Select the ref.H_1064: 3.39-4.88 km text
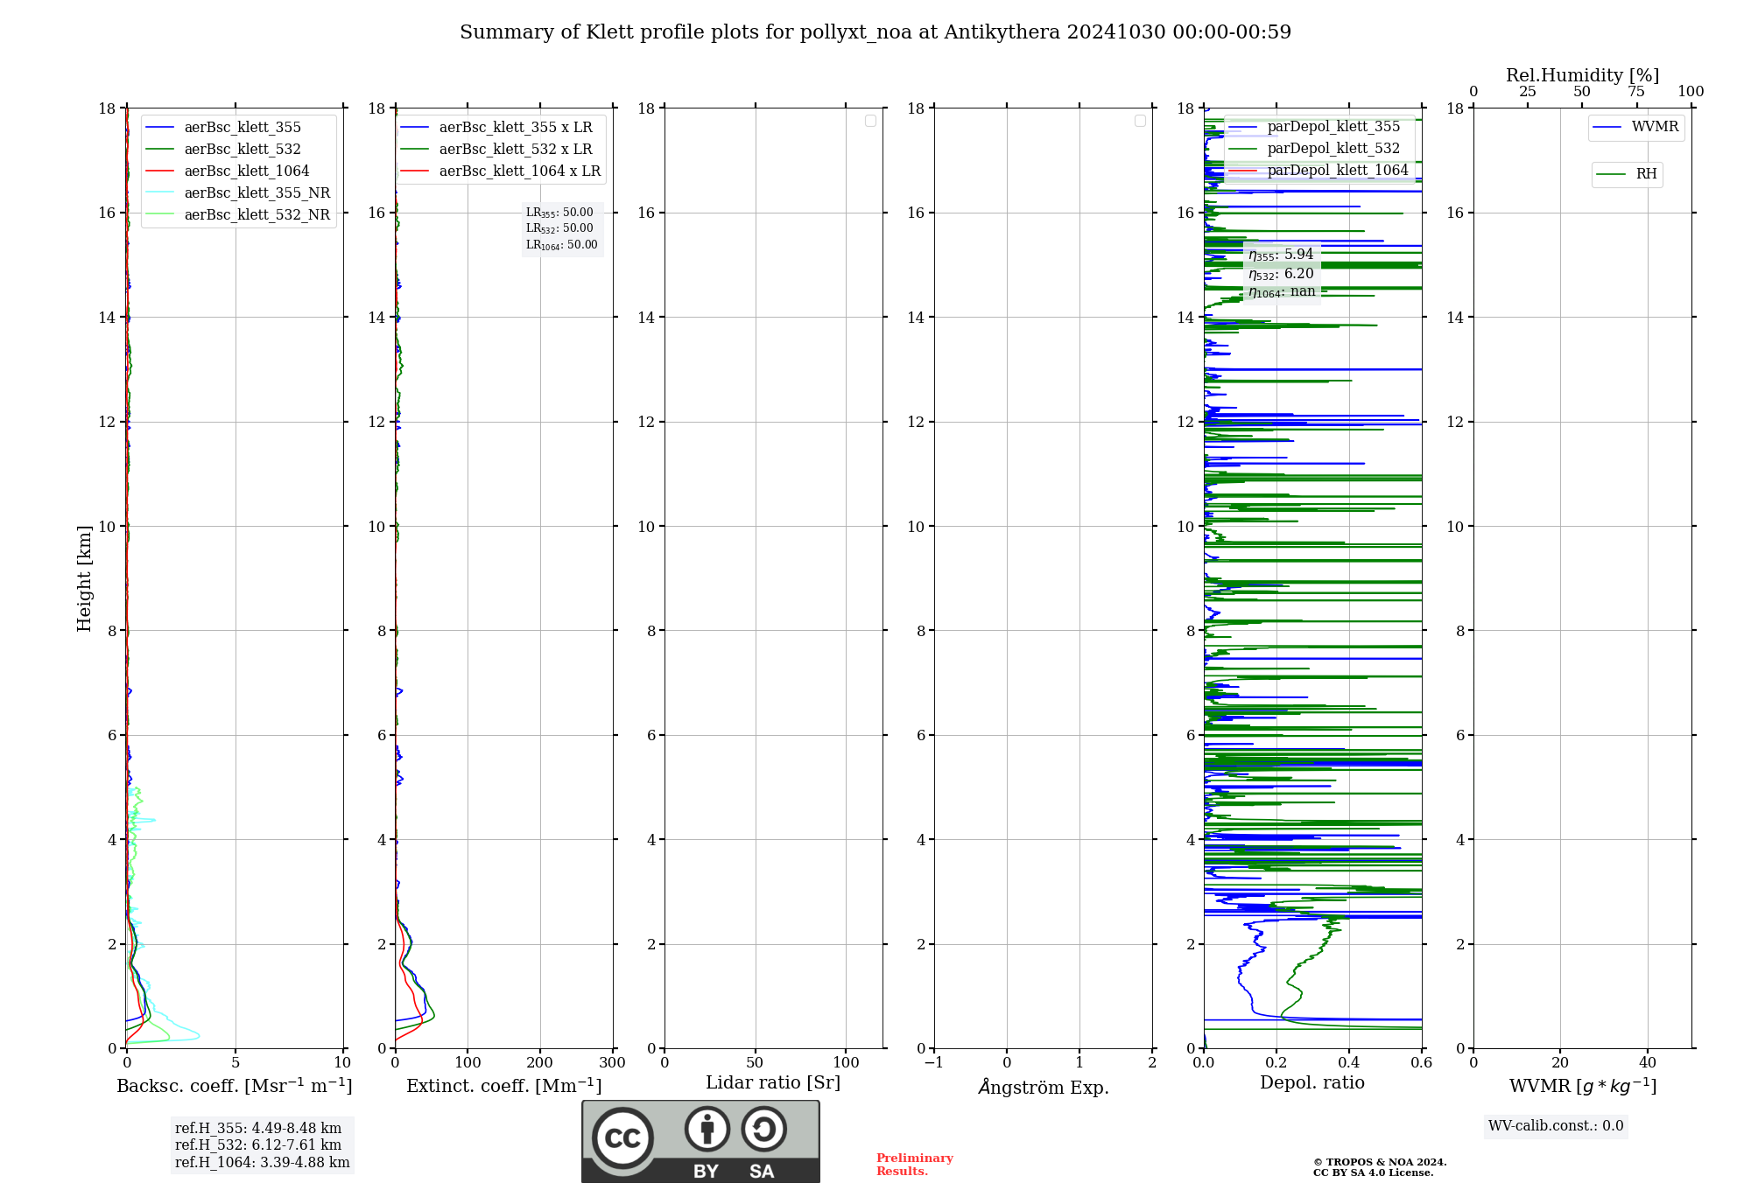Screen dimensions: 1751x1190 [x=263, y=1163]
